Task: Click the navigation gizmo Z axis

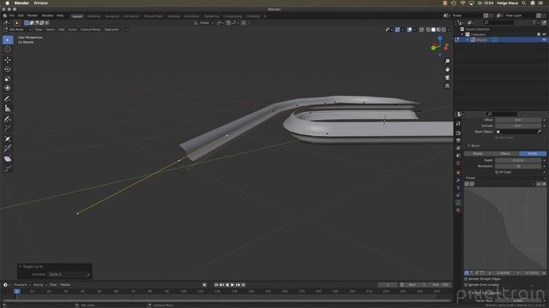Action: [x=440, y=38]
